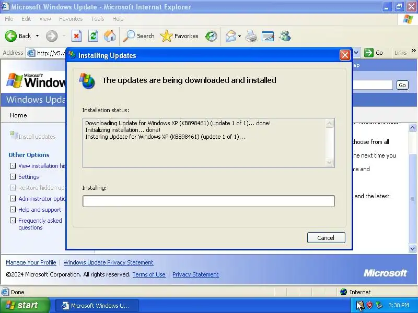Click the Go button beside page search box

pyautogui.click(x=402, y=85)
